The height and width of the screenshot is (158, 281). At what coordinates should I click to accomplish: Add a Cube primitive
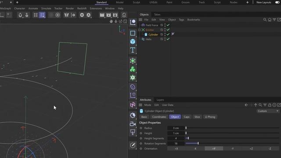133,42
